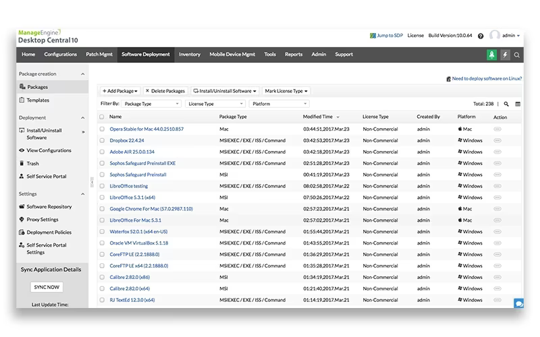The image size is (540, 337).
Task: Open the Add Package dropdown
Action: 120,91
